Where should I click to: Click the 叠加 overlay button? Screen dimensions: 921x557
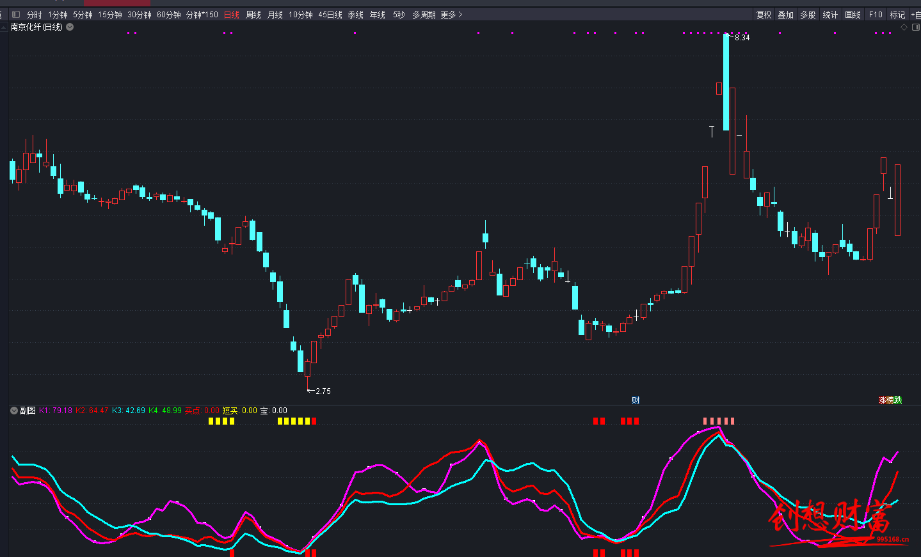pyautogui.click(x=785, y=15)
